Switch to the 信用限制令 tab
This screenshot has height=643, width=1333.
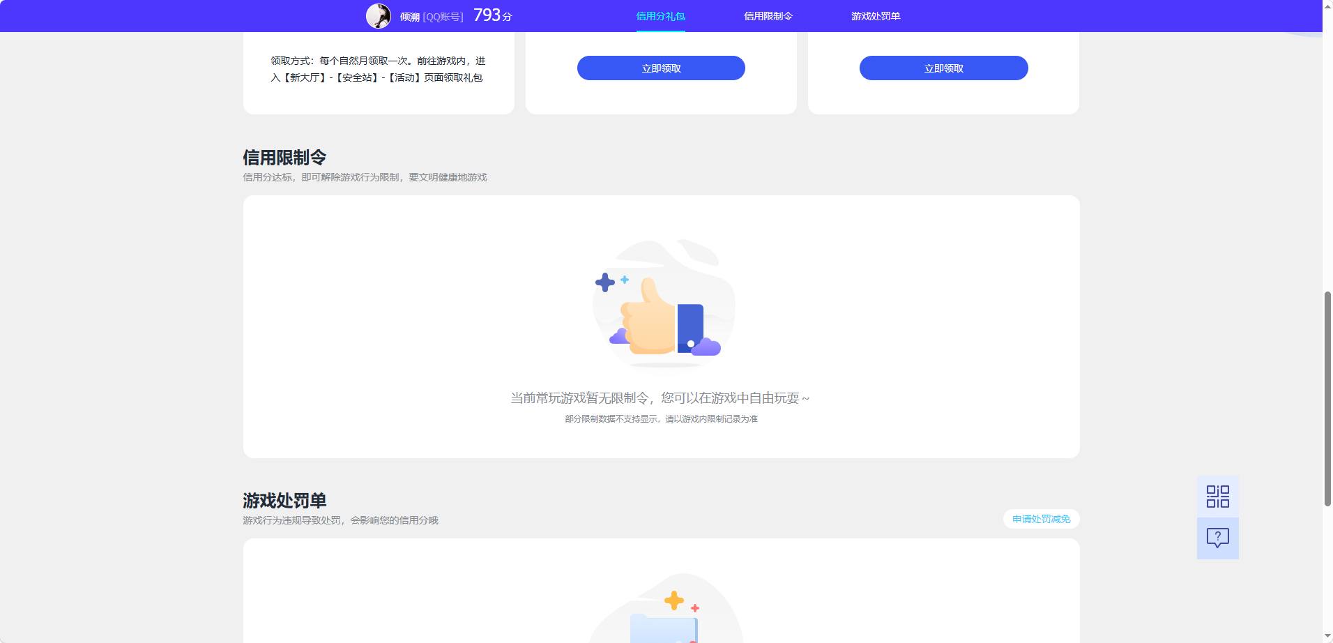pyautogui.click(x=768, y=16)
